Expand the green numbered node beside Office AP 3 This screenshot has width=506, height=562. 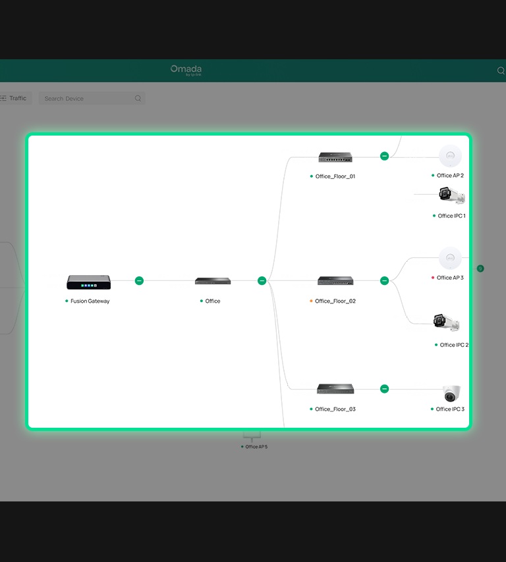point(480,268)
